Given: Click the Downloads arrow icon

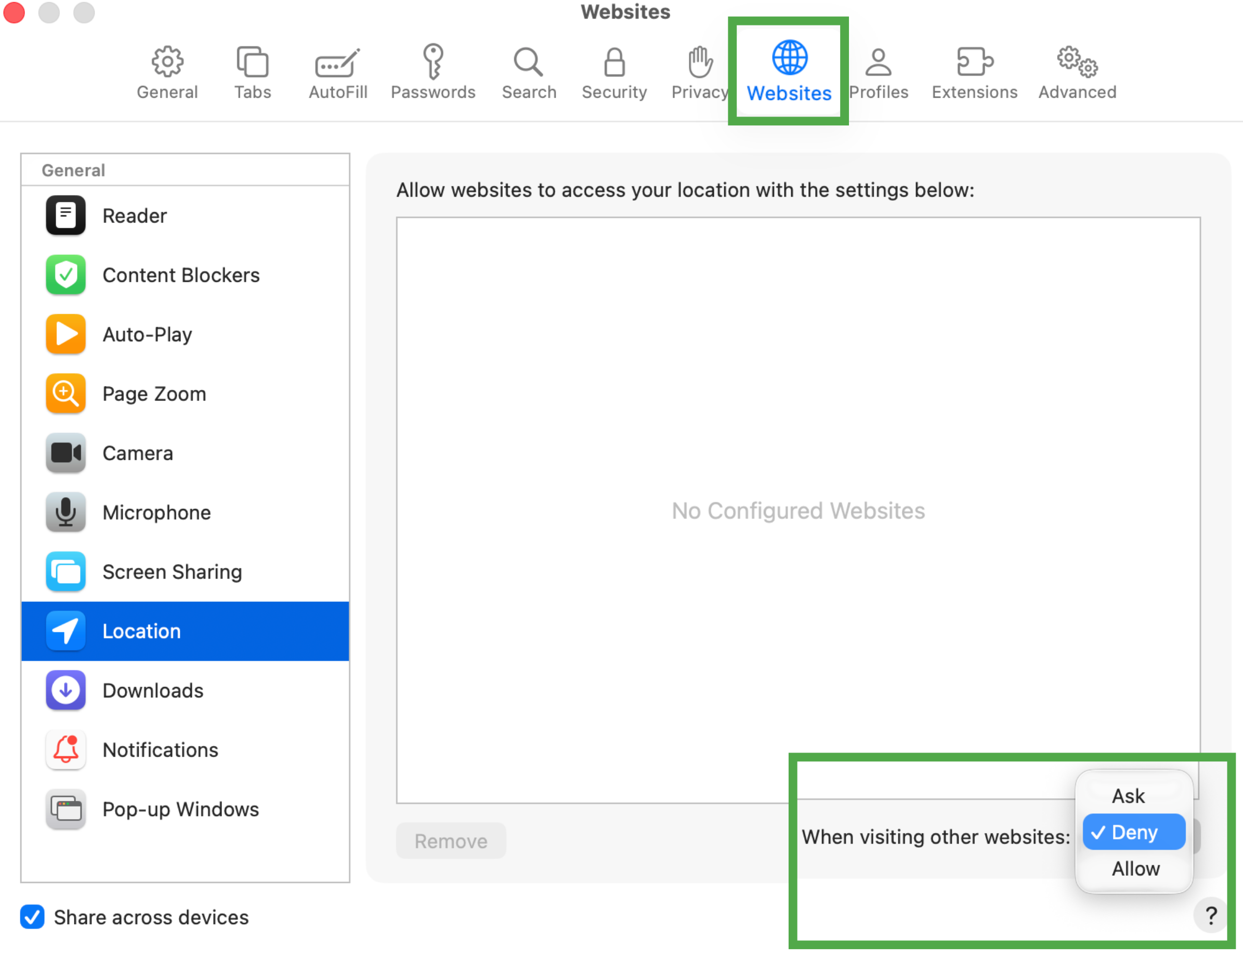Looking at the screenshot, I should click(x=66, y=690).
